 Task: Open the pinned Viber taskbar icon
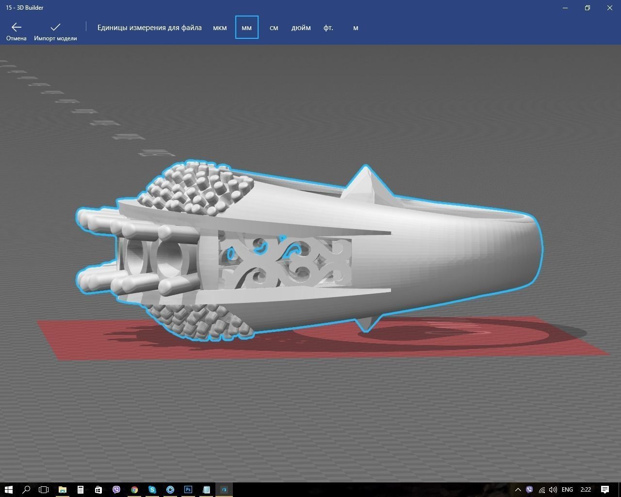click(116, 490)
